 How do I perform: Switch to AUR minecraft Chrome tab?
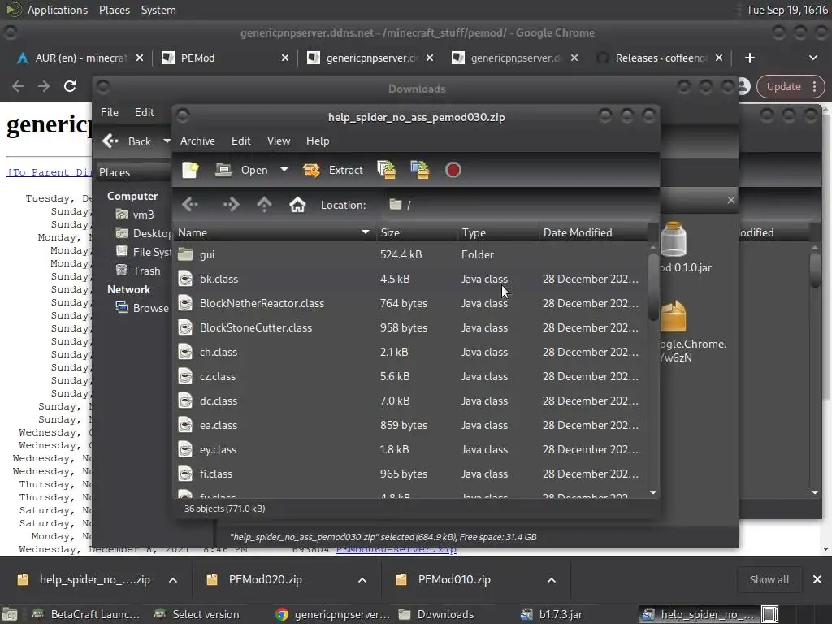(80, 58)
